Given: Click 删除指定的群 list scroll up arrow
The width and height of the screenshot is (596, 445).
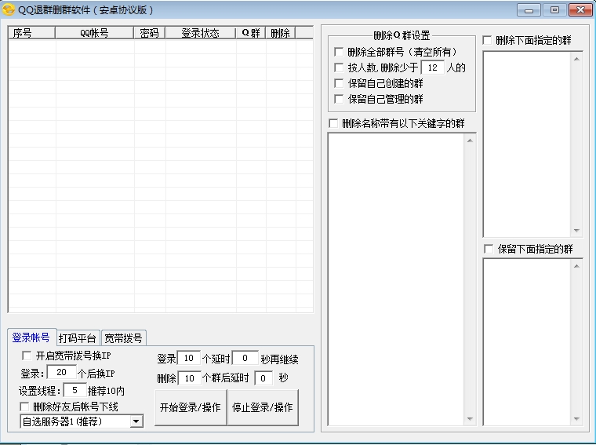Looking at the screenshot, I should tap(576, 59).
